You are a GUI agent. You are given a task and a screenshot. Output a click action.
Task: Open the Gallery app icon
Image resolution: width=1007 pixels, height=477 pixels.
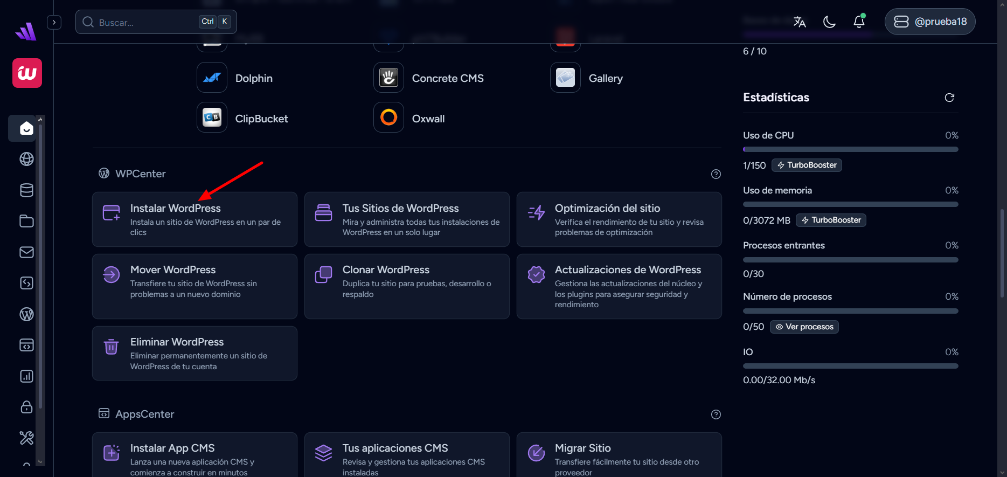[565, 78]
